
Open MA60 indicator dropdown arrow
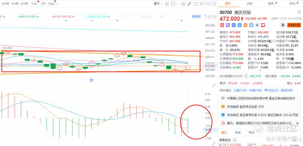coord(38,17)
